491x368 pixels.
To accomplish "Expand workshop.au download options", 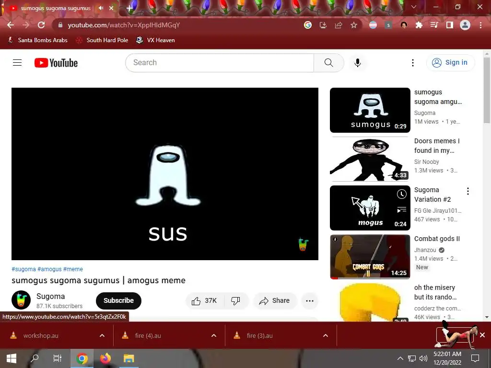I will click(x=102, y=335).
